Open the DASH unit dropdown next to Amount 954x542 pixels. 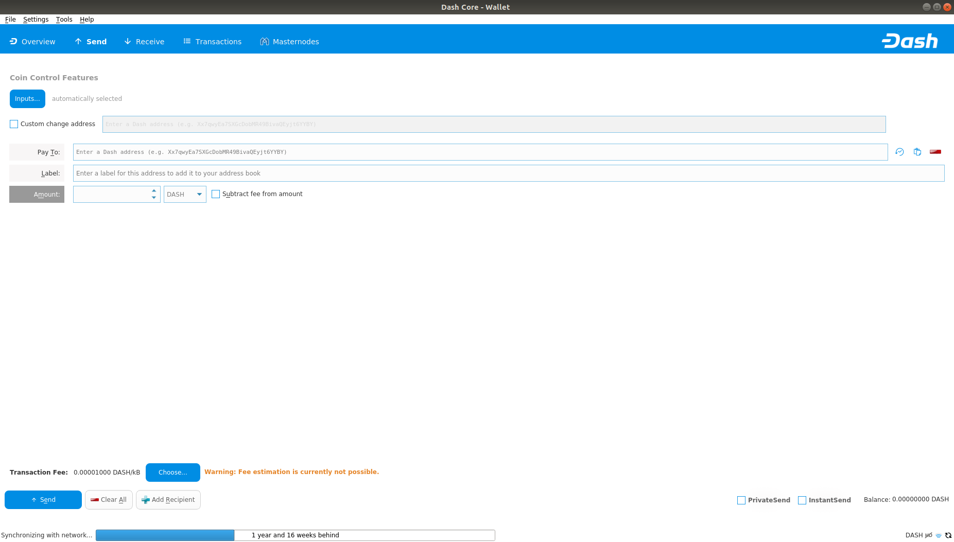coord(185,195)
